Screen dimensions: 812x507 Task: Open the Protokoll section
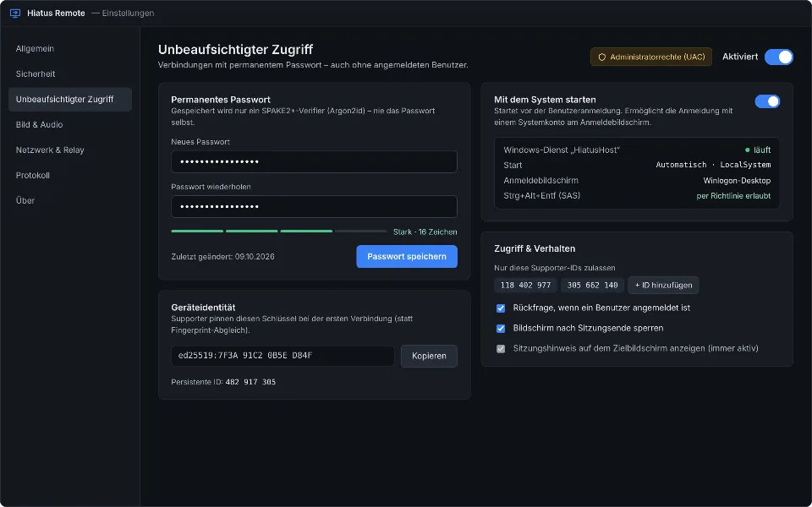coord(70,176)
